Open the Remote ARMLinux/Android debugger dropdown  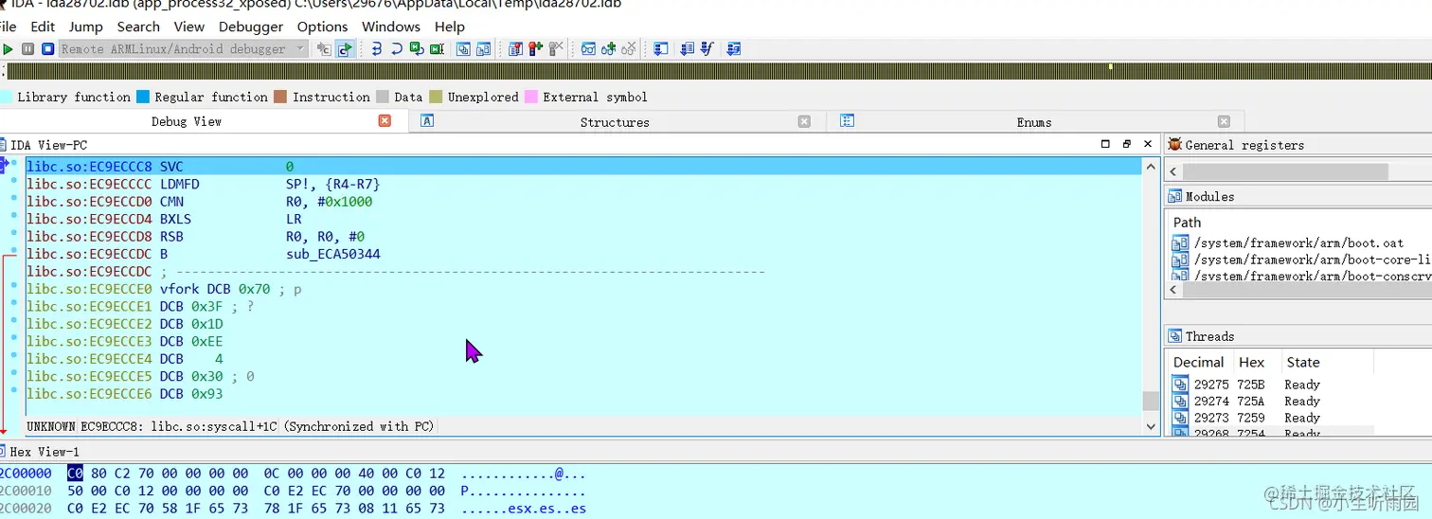pos(184,48)
